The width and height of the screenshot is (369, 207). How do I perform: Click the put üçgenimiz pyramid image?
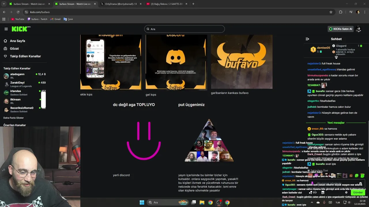coord(209,140)
